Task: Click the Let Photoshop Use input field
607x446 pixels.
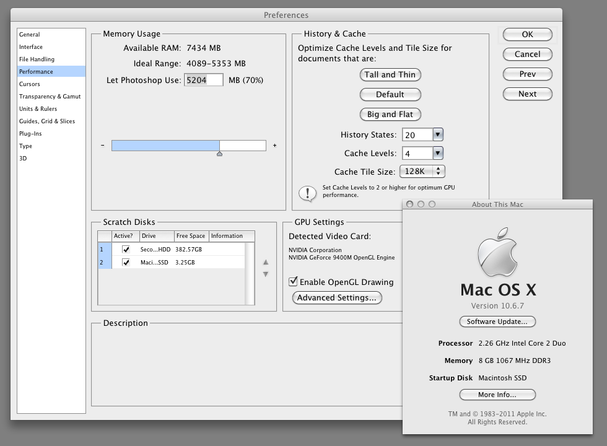Action: click(x=204, y=80)
